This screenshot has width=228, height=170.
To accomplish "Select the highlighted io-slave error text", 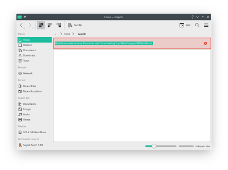I will click(104, 44).
